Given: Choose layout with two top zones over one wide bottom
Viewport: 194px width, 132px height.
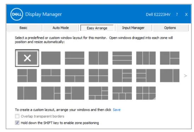Looking at the screenshot, I should 51,76.
